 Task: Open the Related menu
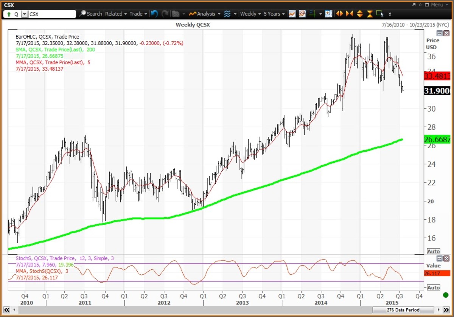(116, 14)
